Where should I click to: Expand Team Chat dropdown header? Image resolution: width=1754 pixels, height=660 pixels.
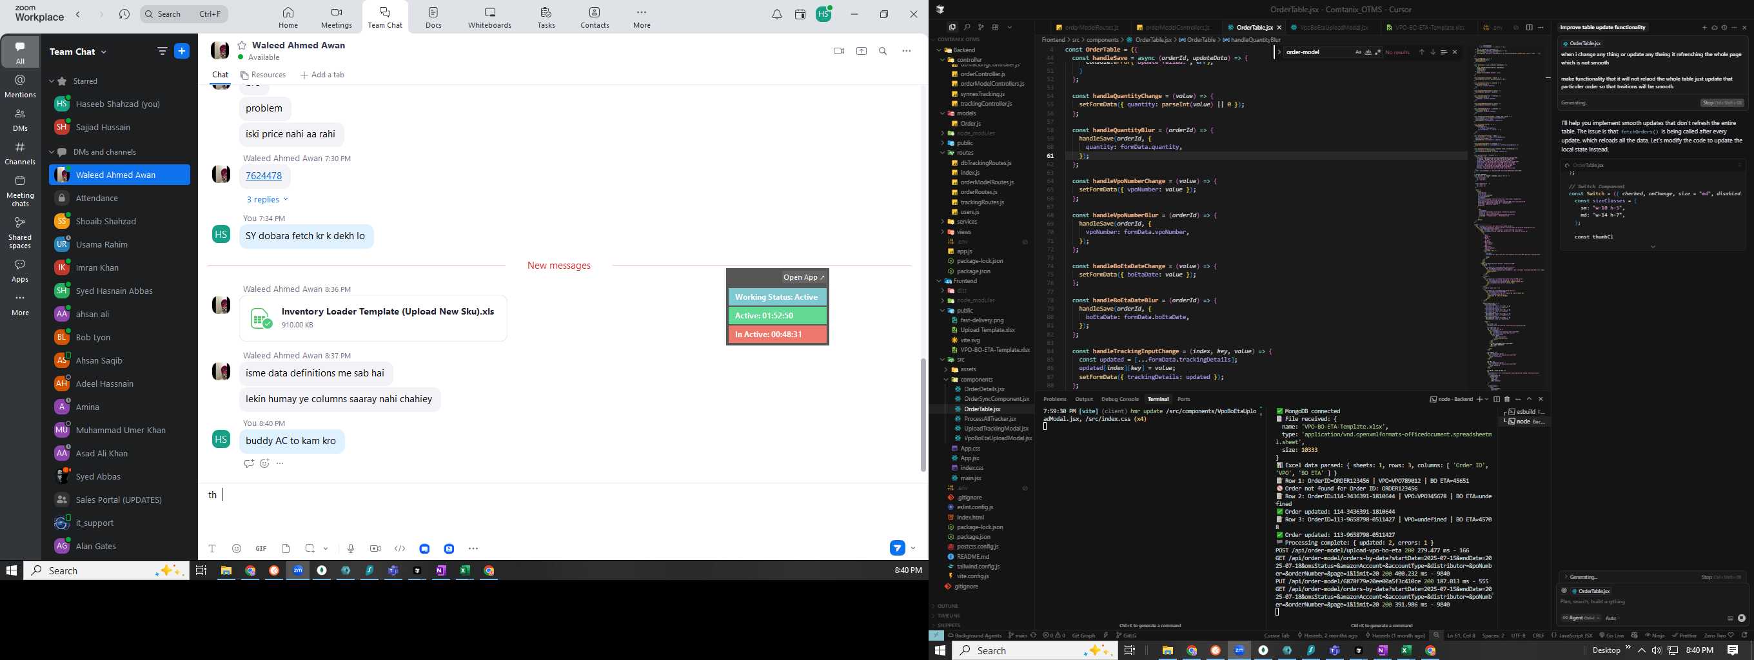(x=77, y=52)
